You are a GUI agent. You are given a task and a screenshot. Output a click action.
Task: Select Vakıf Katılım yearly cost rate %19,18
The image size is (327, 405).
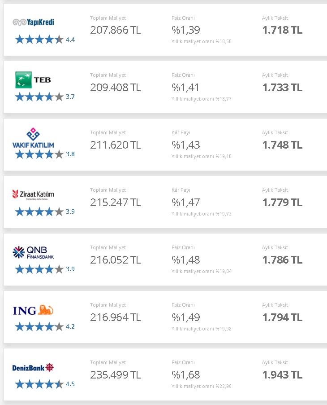point(202,156)
